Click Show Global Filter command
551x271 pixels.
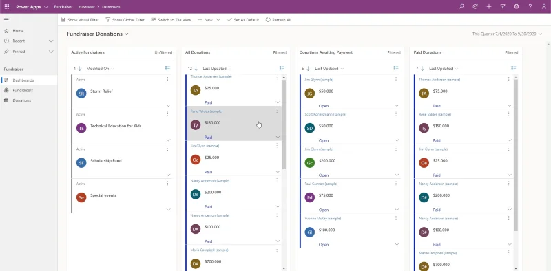125,20
